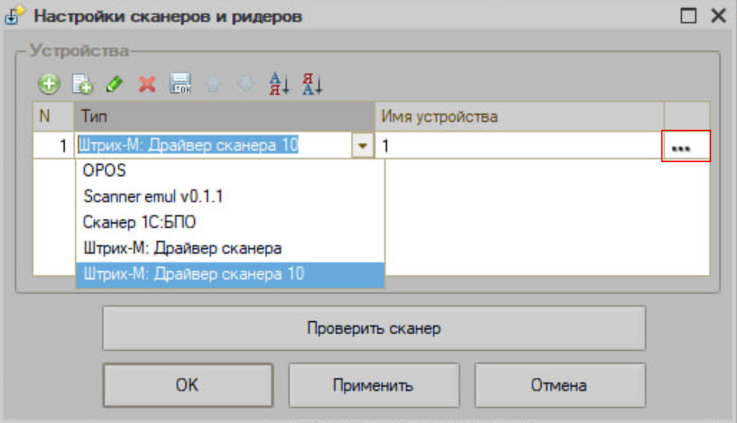Select Штрих-М: Драйвер сканера option
The width and height of the screenshot is (737, 423).
182,248
